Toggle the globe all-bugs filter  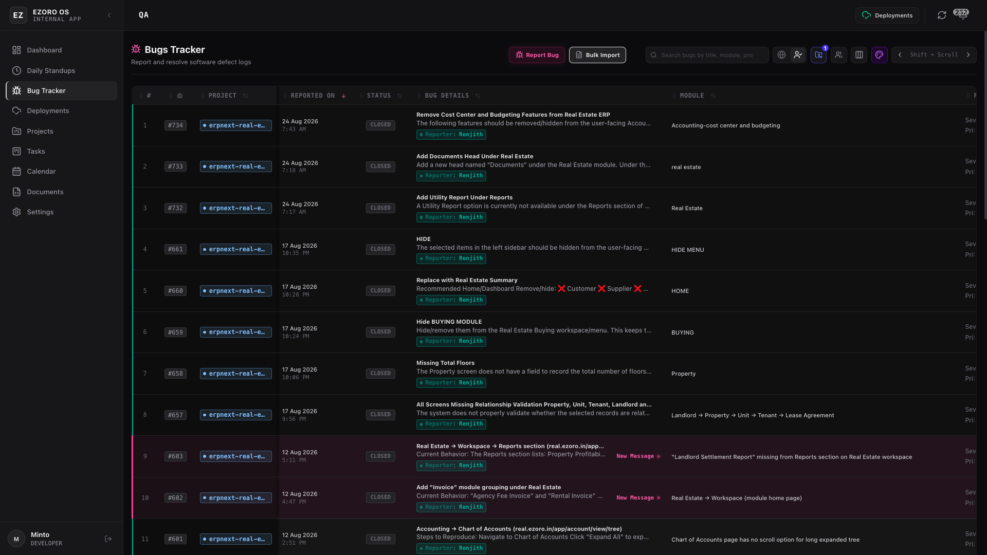pyautogui.click(x=781, y=55)
